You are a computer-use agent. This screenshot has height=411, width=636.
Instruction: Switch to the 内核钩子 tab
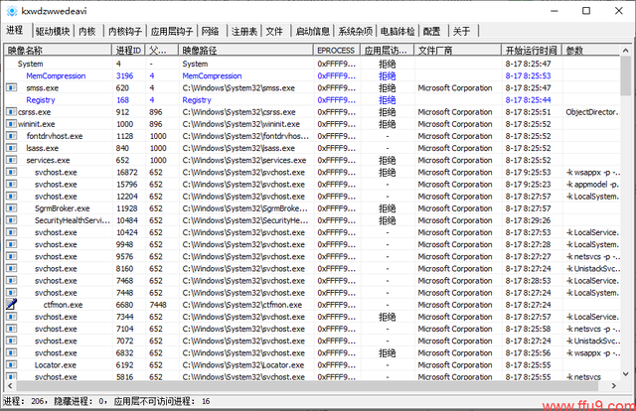[125, 32]
